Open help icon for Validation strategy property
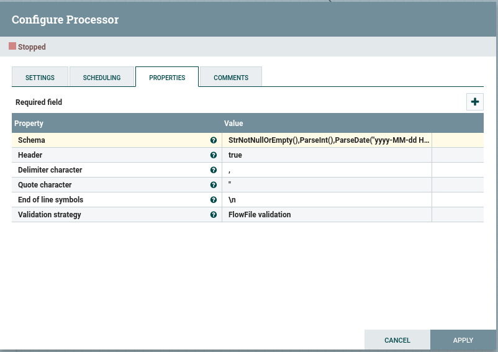The height and width of the screenshot is (352, 498). pos(214,215)
